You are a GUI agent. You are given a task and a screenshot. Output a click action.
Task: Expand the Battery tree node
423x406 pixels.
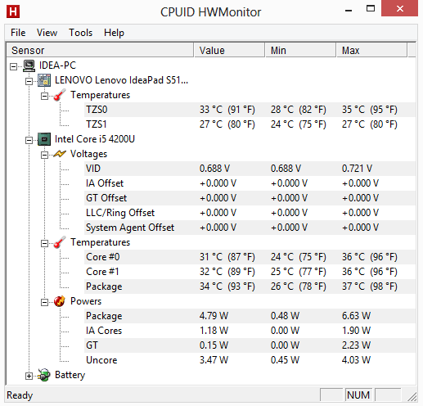point(29,376)
